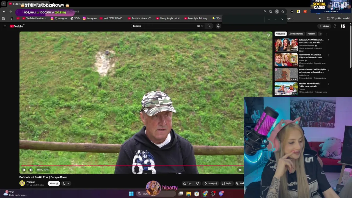This screenshot has width=352, height=198.
Task: Open ZDRADZIŁA SWÓJ SEKRET video thumbnail
Action: 286,45
